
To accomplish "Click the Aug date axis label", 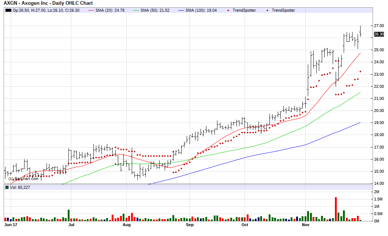I will [x=126, y=225].
